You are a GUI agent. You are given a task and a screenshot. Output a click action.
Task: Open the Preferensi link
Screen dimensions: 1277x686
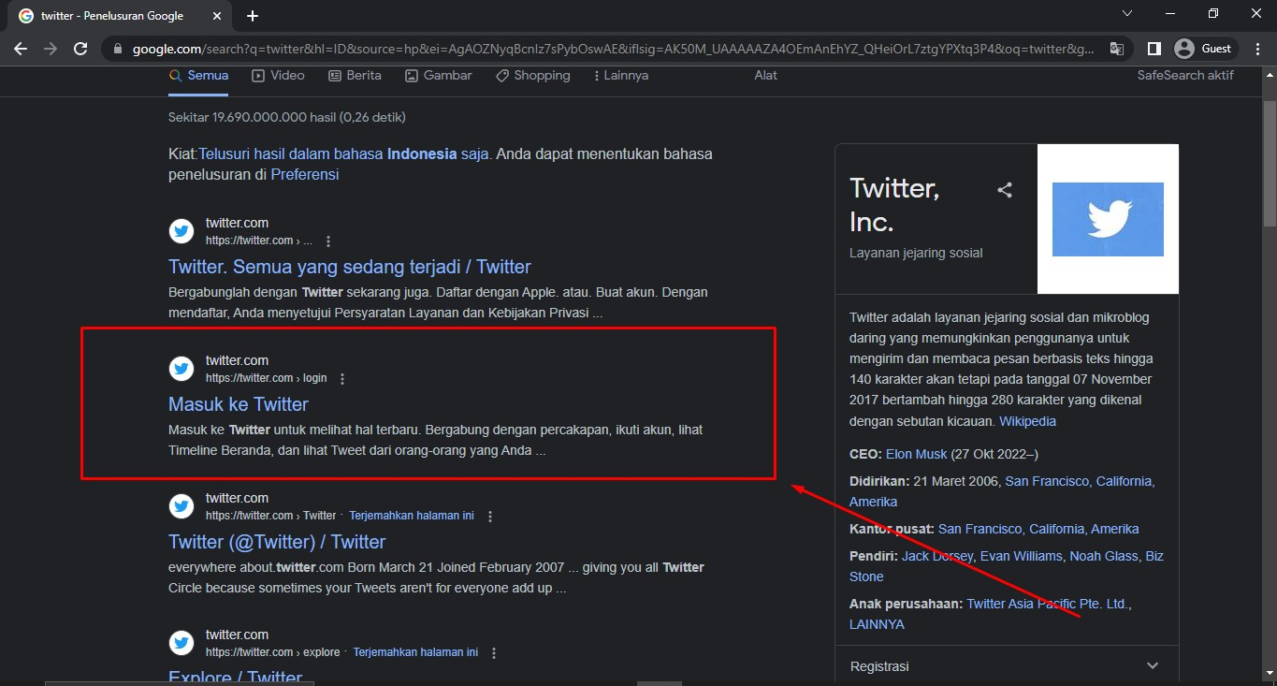coord(304,174)
